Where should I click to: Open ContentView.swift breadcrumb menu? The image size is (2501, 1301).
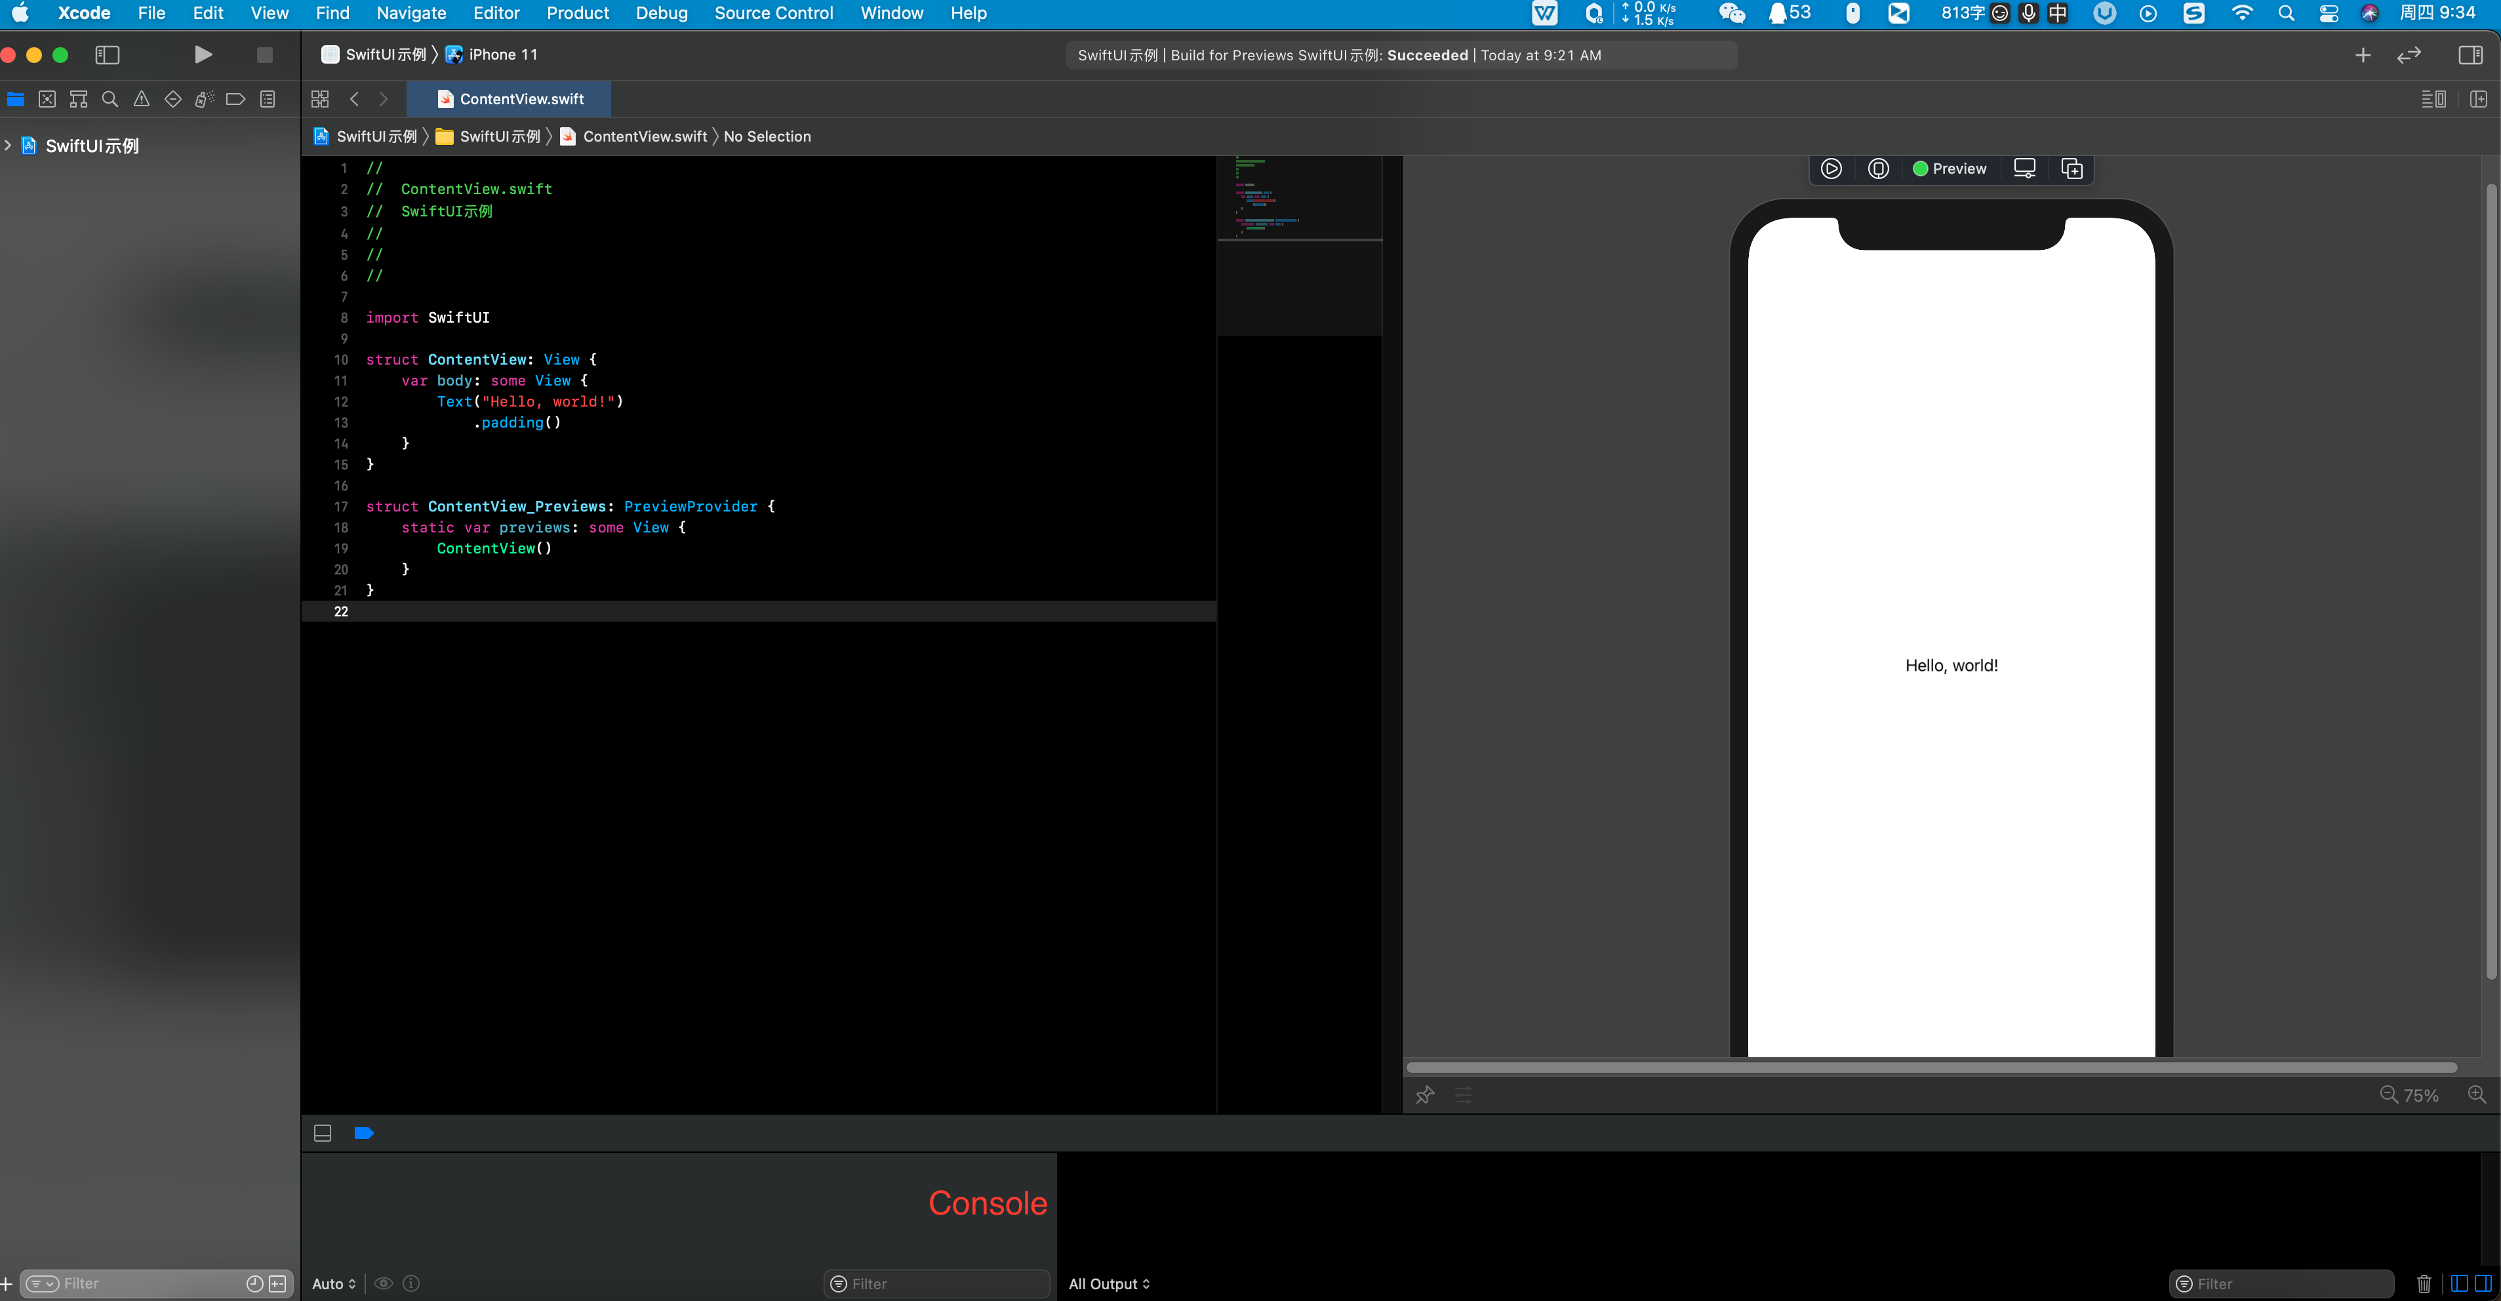point(633,137)
